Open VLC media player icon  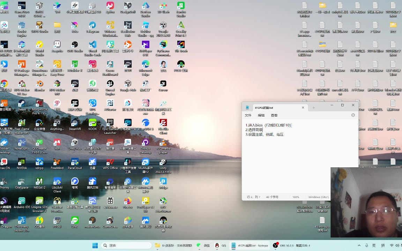tap(163, 146)
